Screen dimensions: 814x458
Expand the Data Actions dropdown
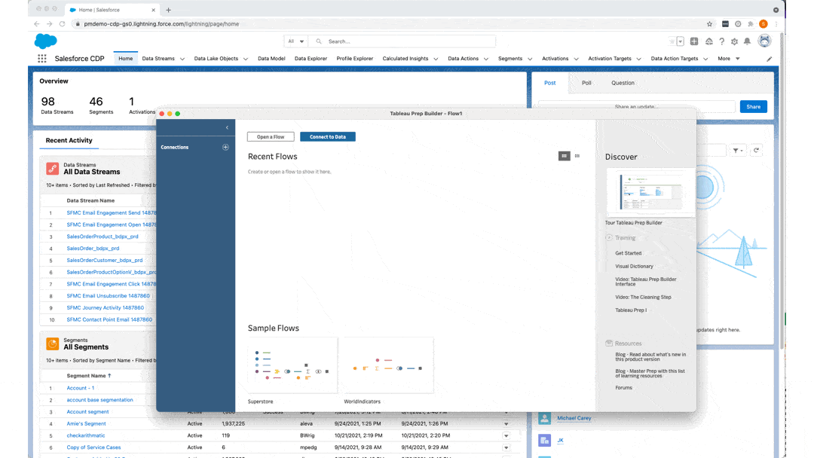(x=486, y=59)
